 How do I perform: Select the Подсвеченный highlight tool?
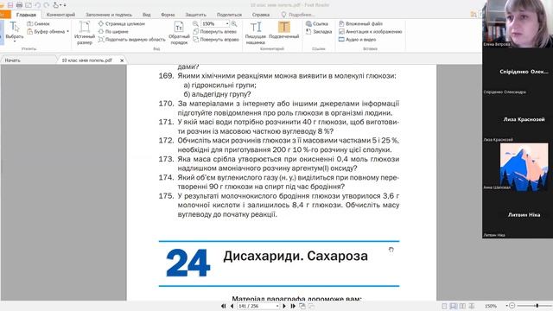coord(284,30)
